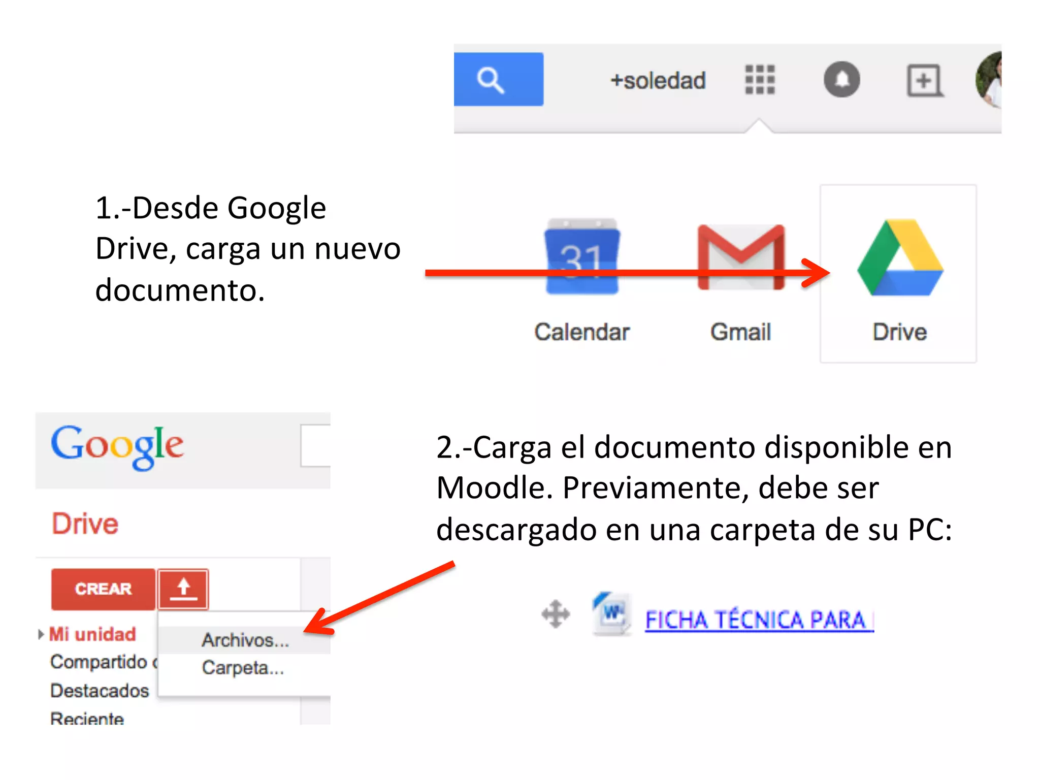This screenshot has height=780, width=1040.
Task: Open Destacados in the sidebar
Action: [100, 691]
